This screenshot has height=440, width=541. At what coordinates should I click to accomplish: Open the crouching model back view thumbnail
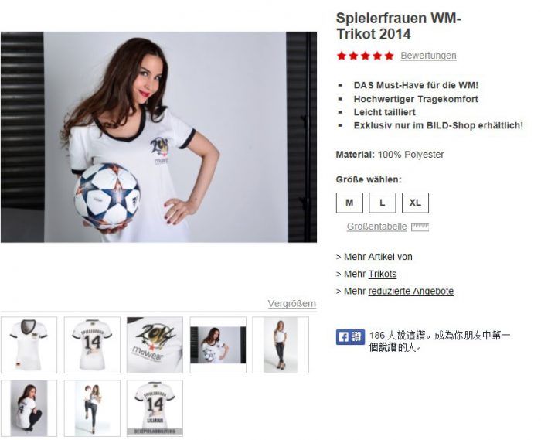point(29,408)
